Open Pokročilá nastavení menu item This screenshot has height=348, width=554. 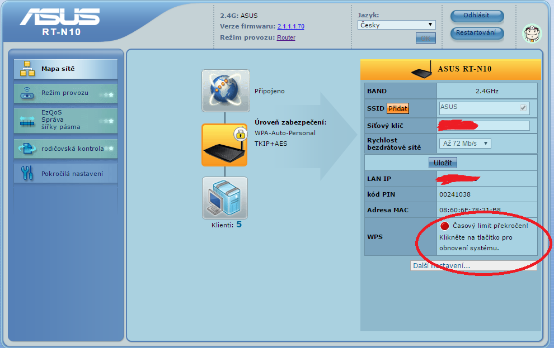65,173
